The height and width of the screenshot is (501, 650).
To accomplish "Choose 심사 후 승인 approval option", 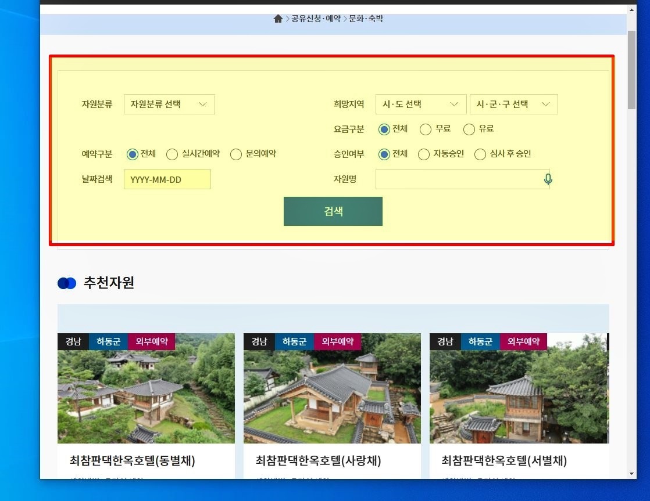I will pyautogui.click(x=480, y=154).
